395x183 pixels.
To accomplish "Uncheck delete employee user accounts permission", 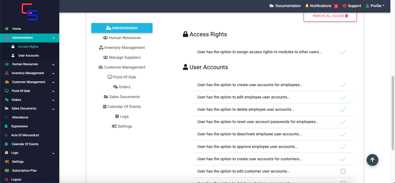I will click(x=343, y=109).
